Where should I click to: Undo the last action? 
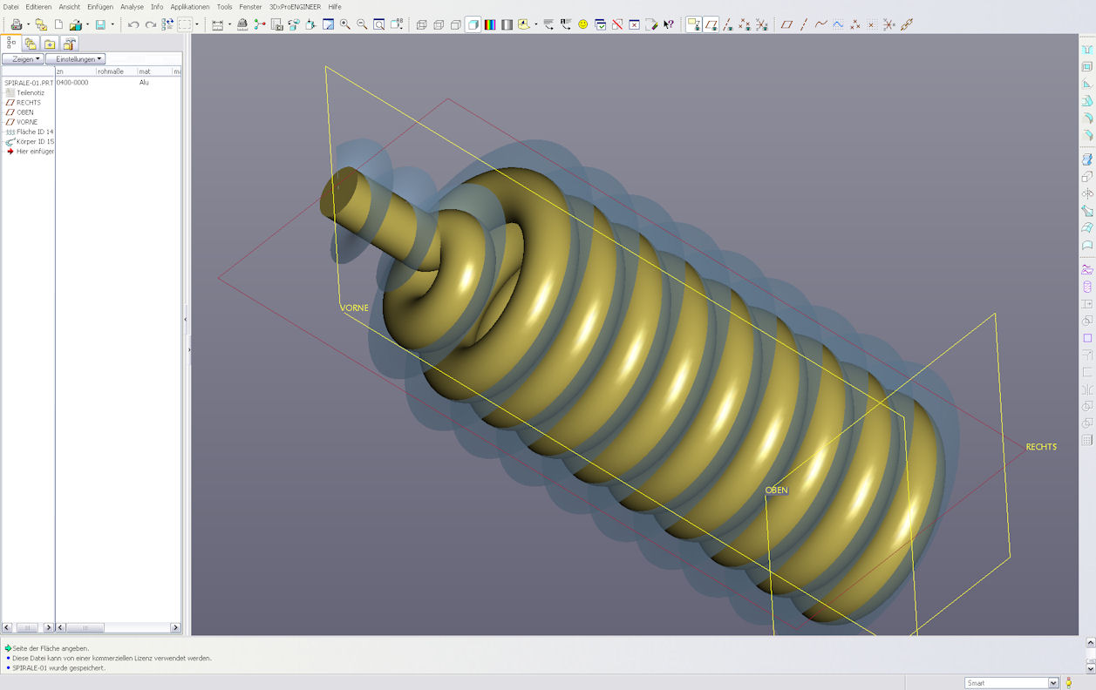click(133, 24)
